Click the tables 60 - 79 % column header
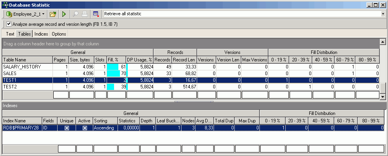 coord(345,60)
